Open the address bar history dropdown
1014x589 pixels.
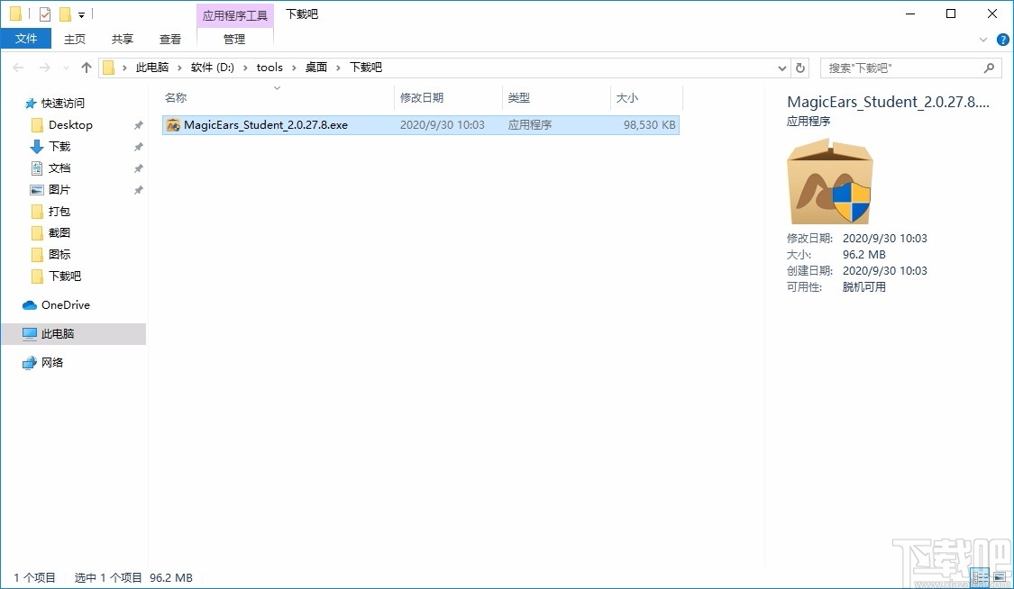(x=781, y=68)
